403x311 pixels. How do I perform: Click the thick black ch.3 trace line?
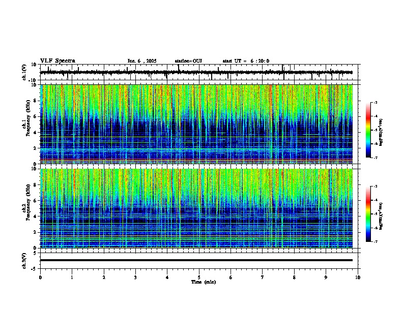[x=196, y=260]
